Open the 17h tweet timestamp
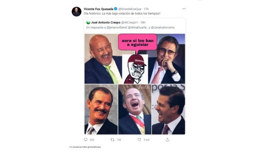 (147, 8)
